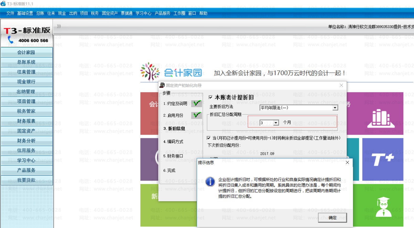Open the 产品服务 menu in menu bar

coord(163,13)
